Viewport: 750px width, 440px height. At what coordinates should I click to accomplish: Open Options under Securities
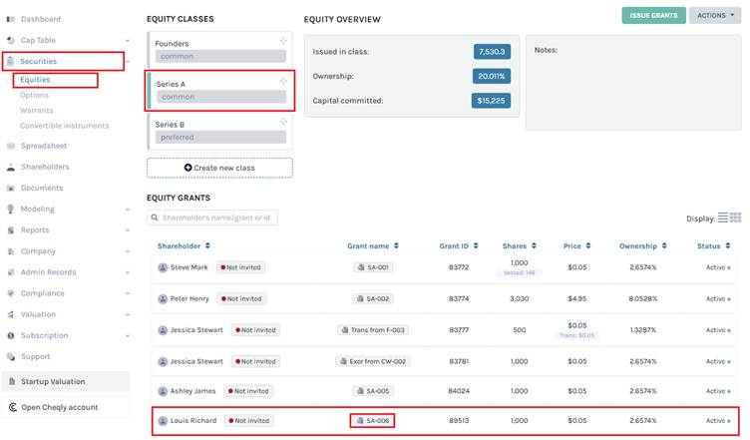click(x=34, y=95)
